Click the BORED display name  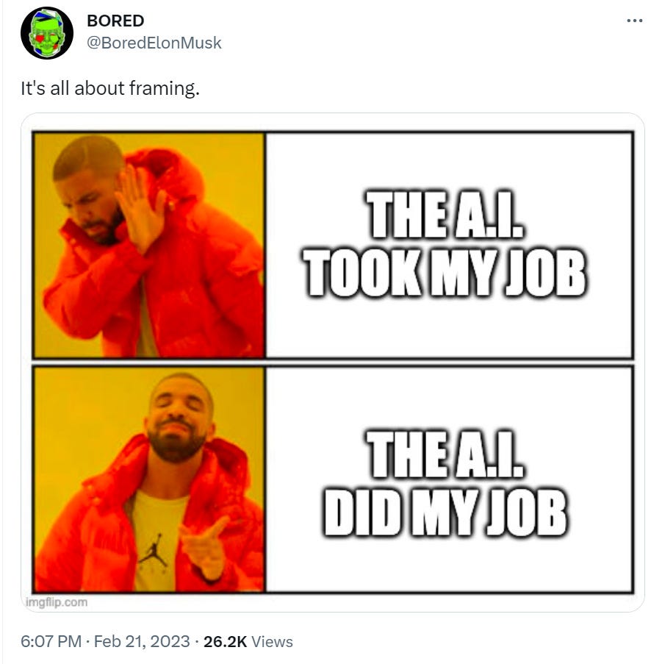pos(115,21)
